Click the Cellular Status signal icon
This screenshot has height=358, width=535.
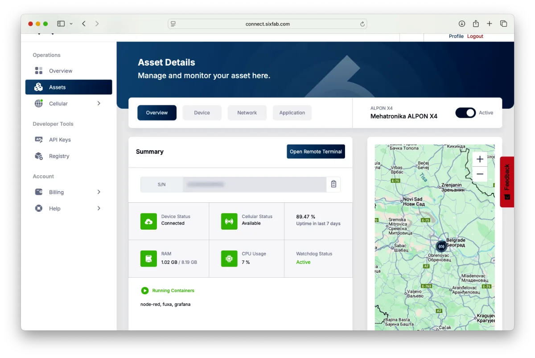[x=229, y=222]
